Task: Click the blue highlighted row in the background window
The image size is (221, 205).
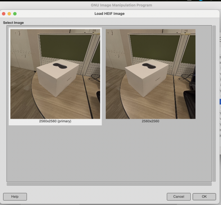Action: pos(220,101)
